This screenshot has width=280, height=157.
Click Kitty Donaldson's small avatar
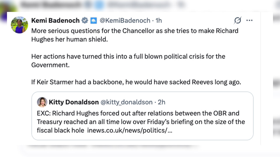(x=42, y=102)
